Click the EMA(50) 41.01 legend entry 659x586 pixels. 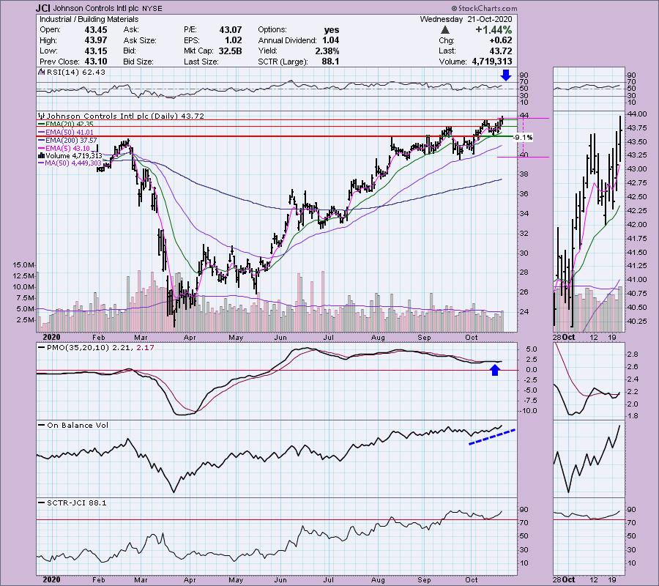click(66, 132)
